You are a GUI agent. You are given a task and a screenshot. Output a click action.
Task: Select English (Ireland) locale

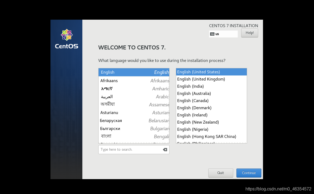(211, 115)
